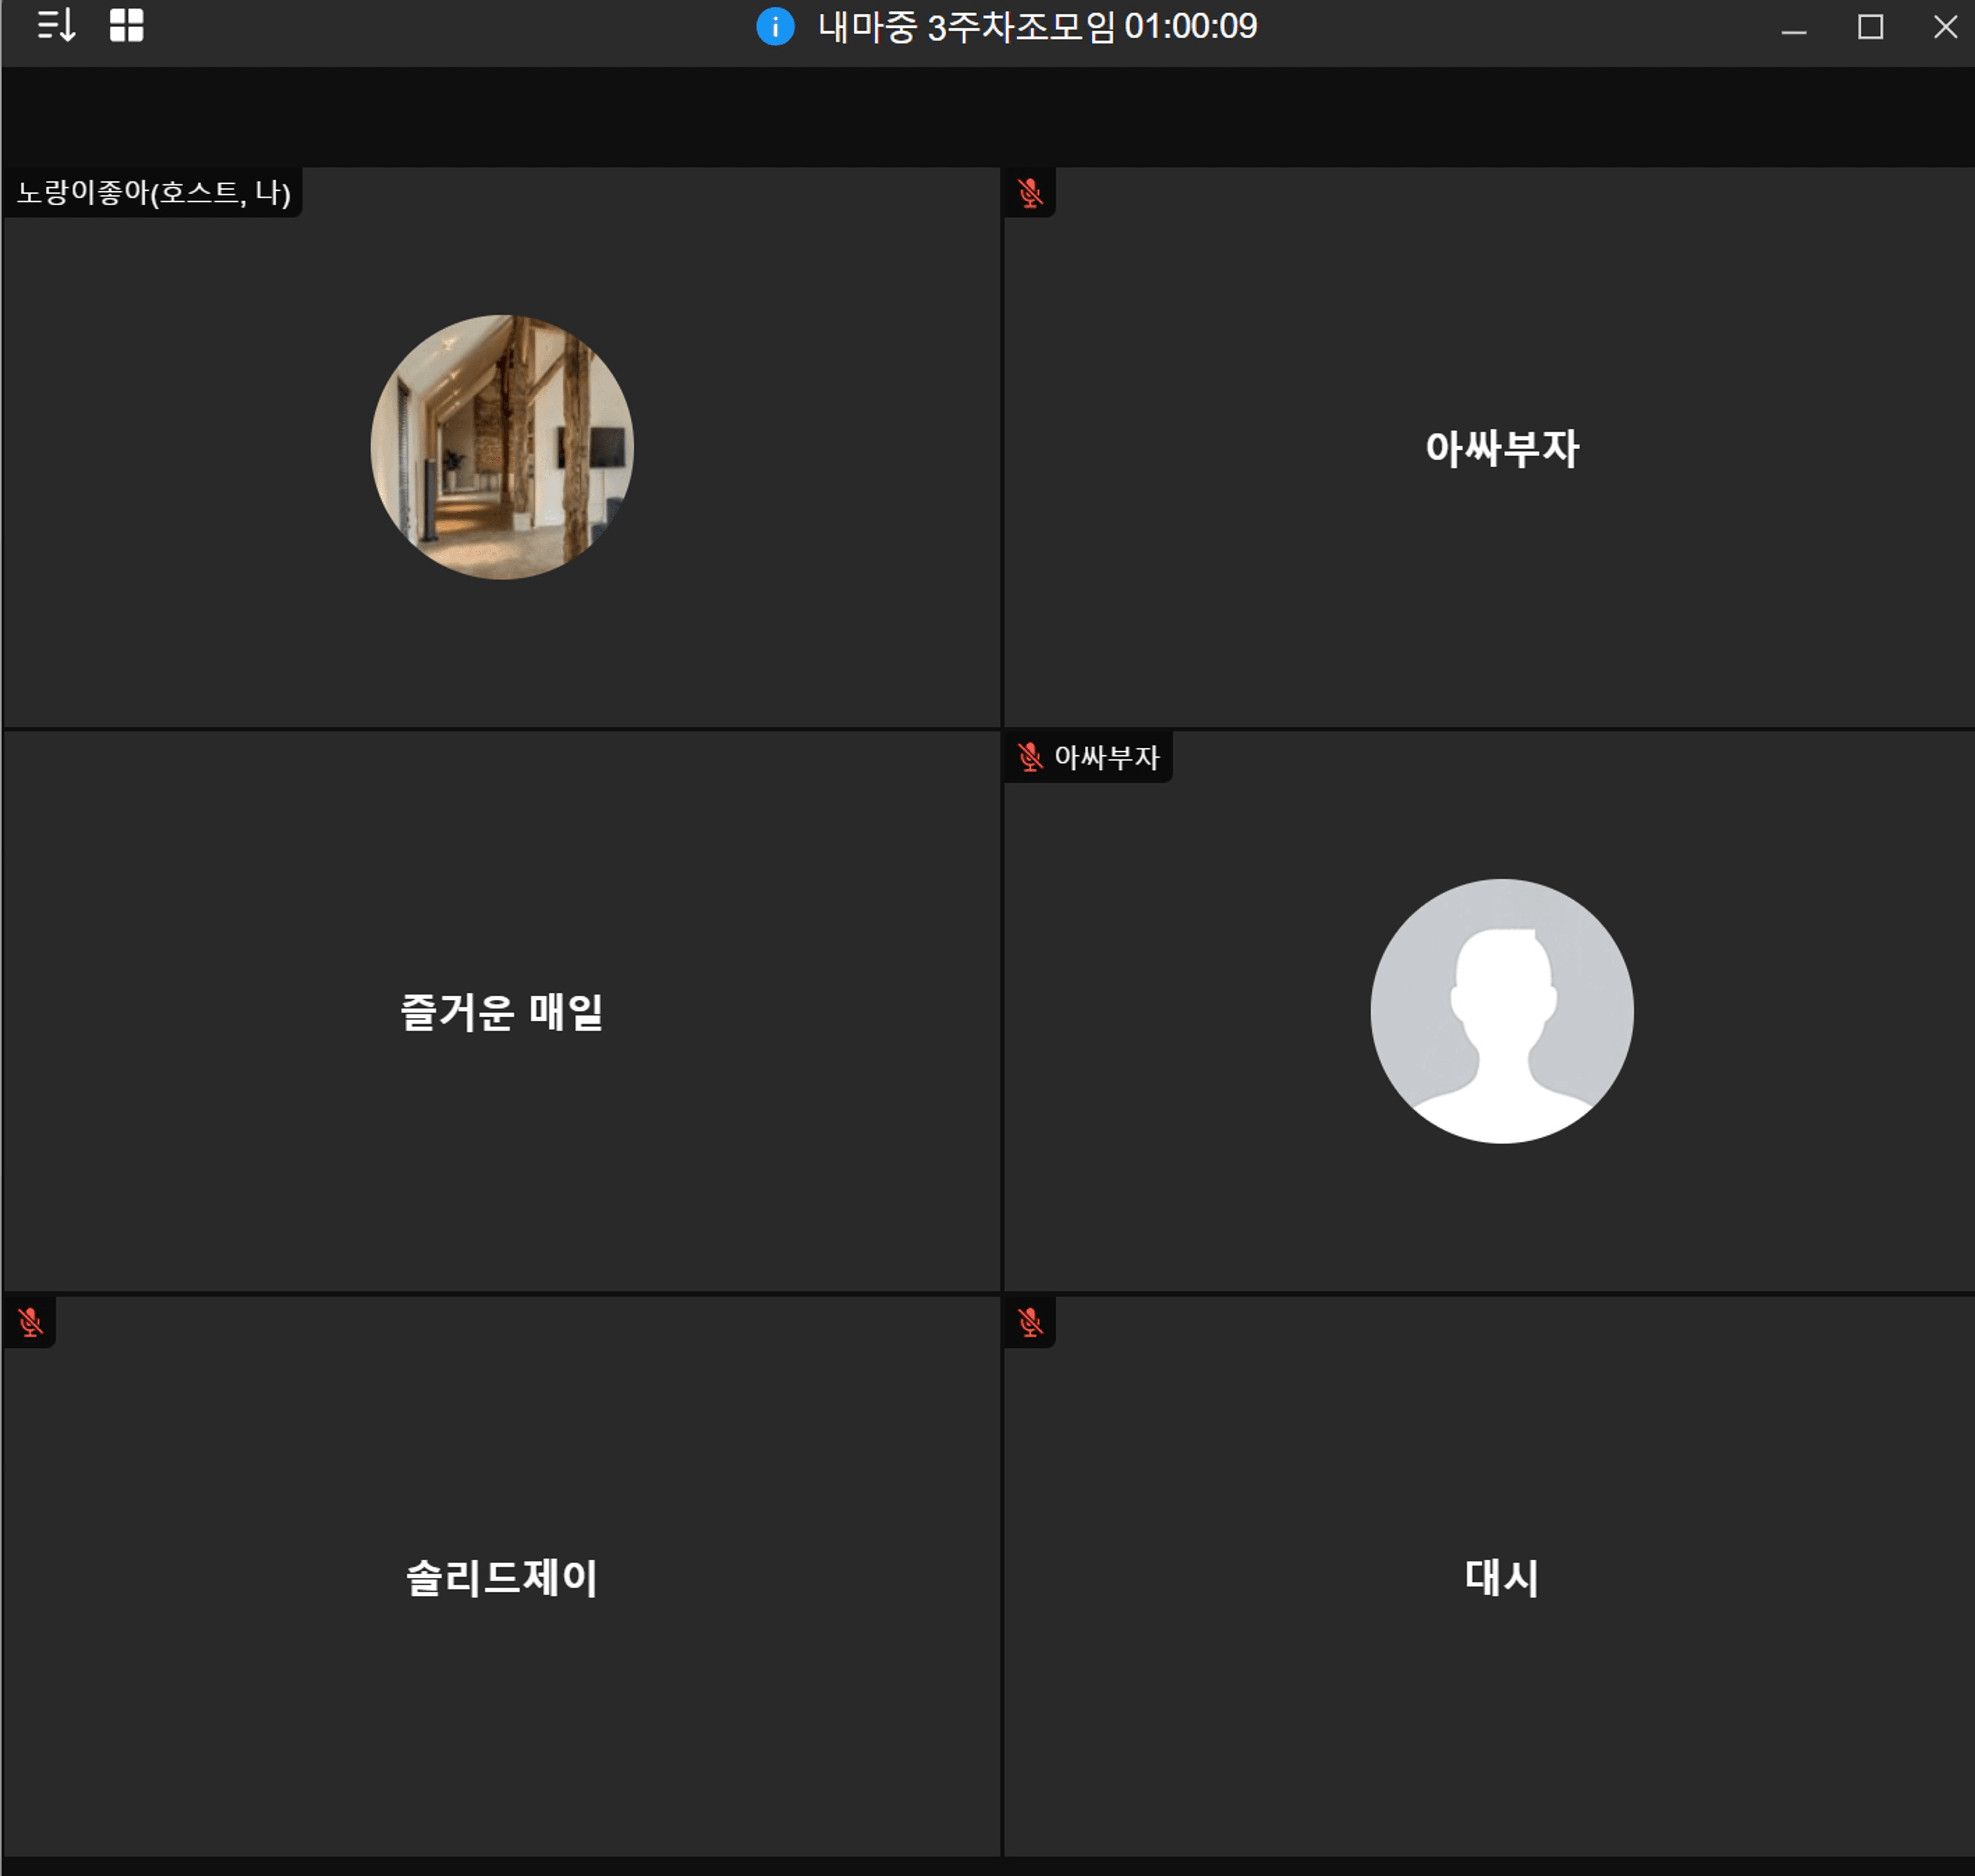The width and height of the screenshot is (1975, 1876).
Task: Click the participant sort order icon
Action: click(56, 25)
